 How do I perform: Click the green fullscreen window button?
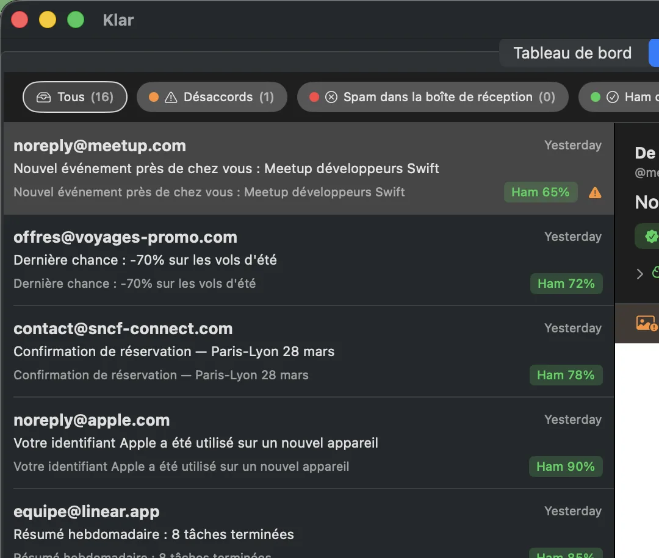76,20
